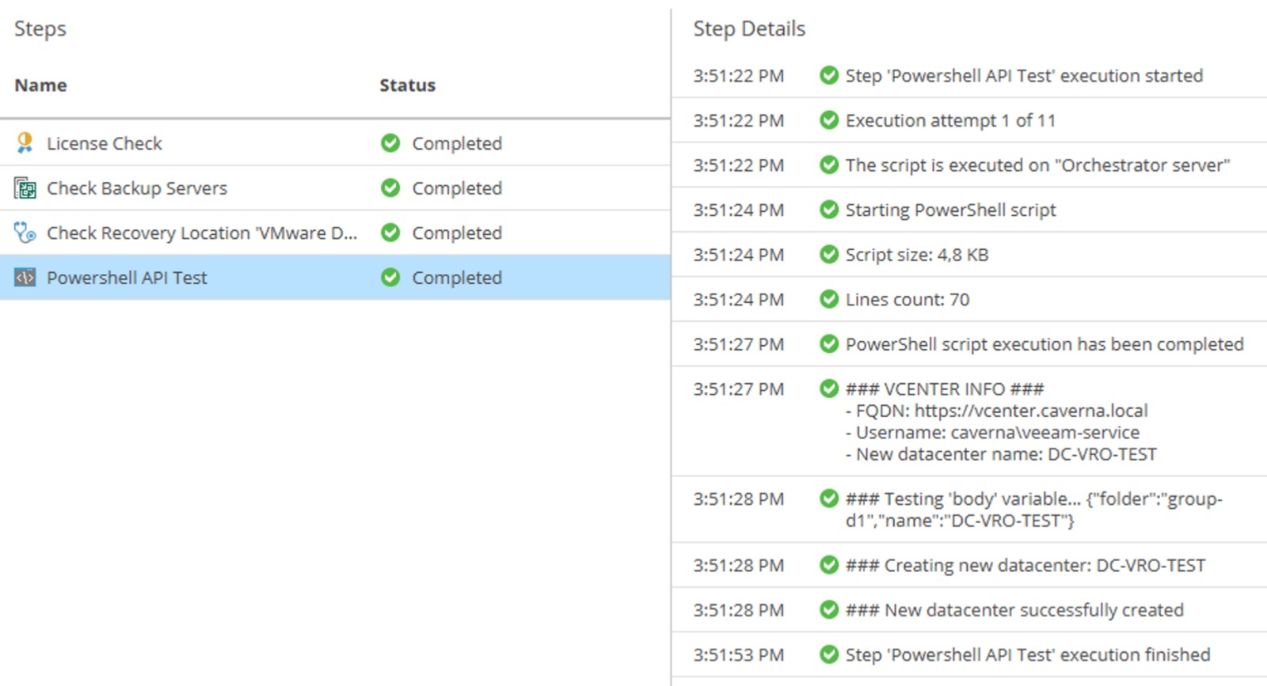This screenshot has height=686, width=1267.
Task: Sort steps by Name column header
Action: pyautogui.click(x=40, y=85)
